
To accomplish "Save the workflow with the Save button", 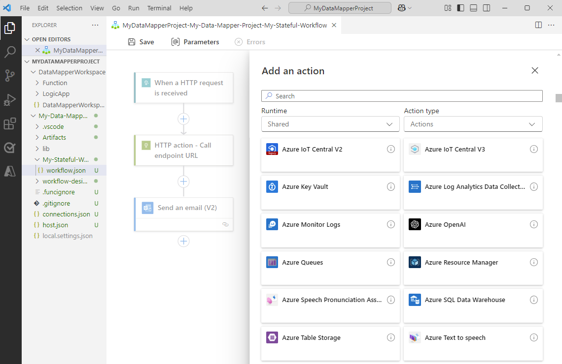I will (140, 42).
